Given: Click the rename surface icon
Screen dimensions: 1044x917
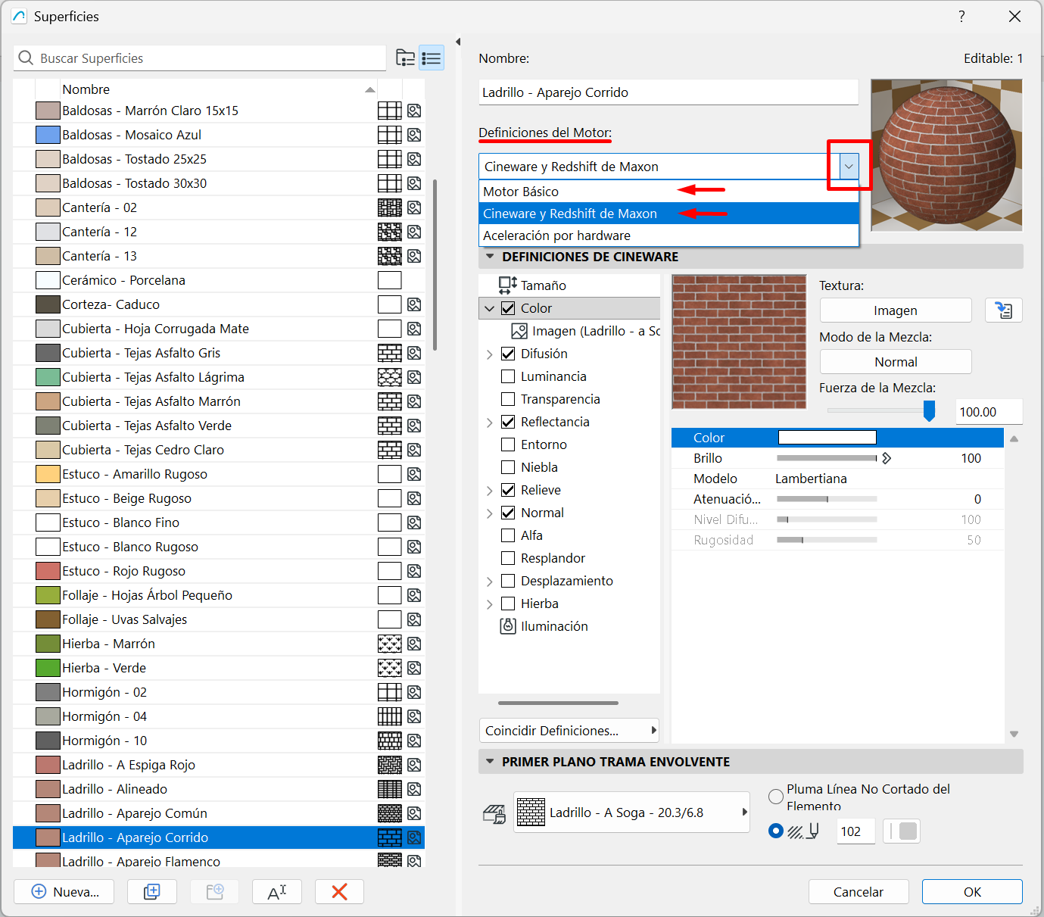Looking at the screenshot, I should point(277,892).
